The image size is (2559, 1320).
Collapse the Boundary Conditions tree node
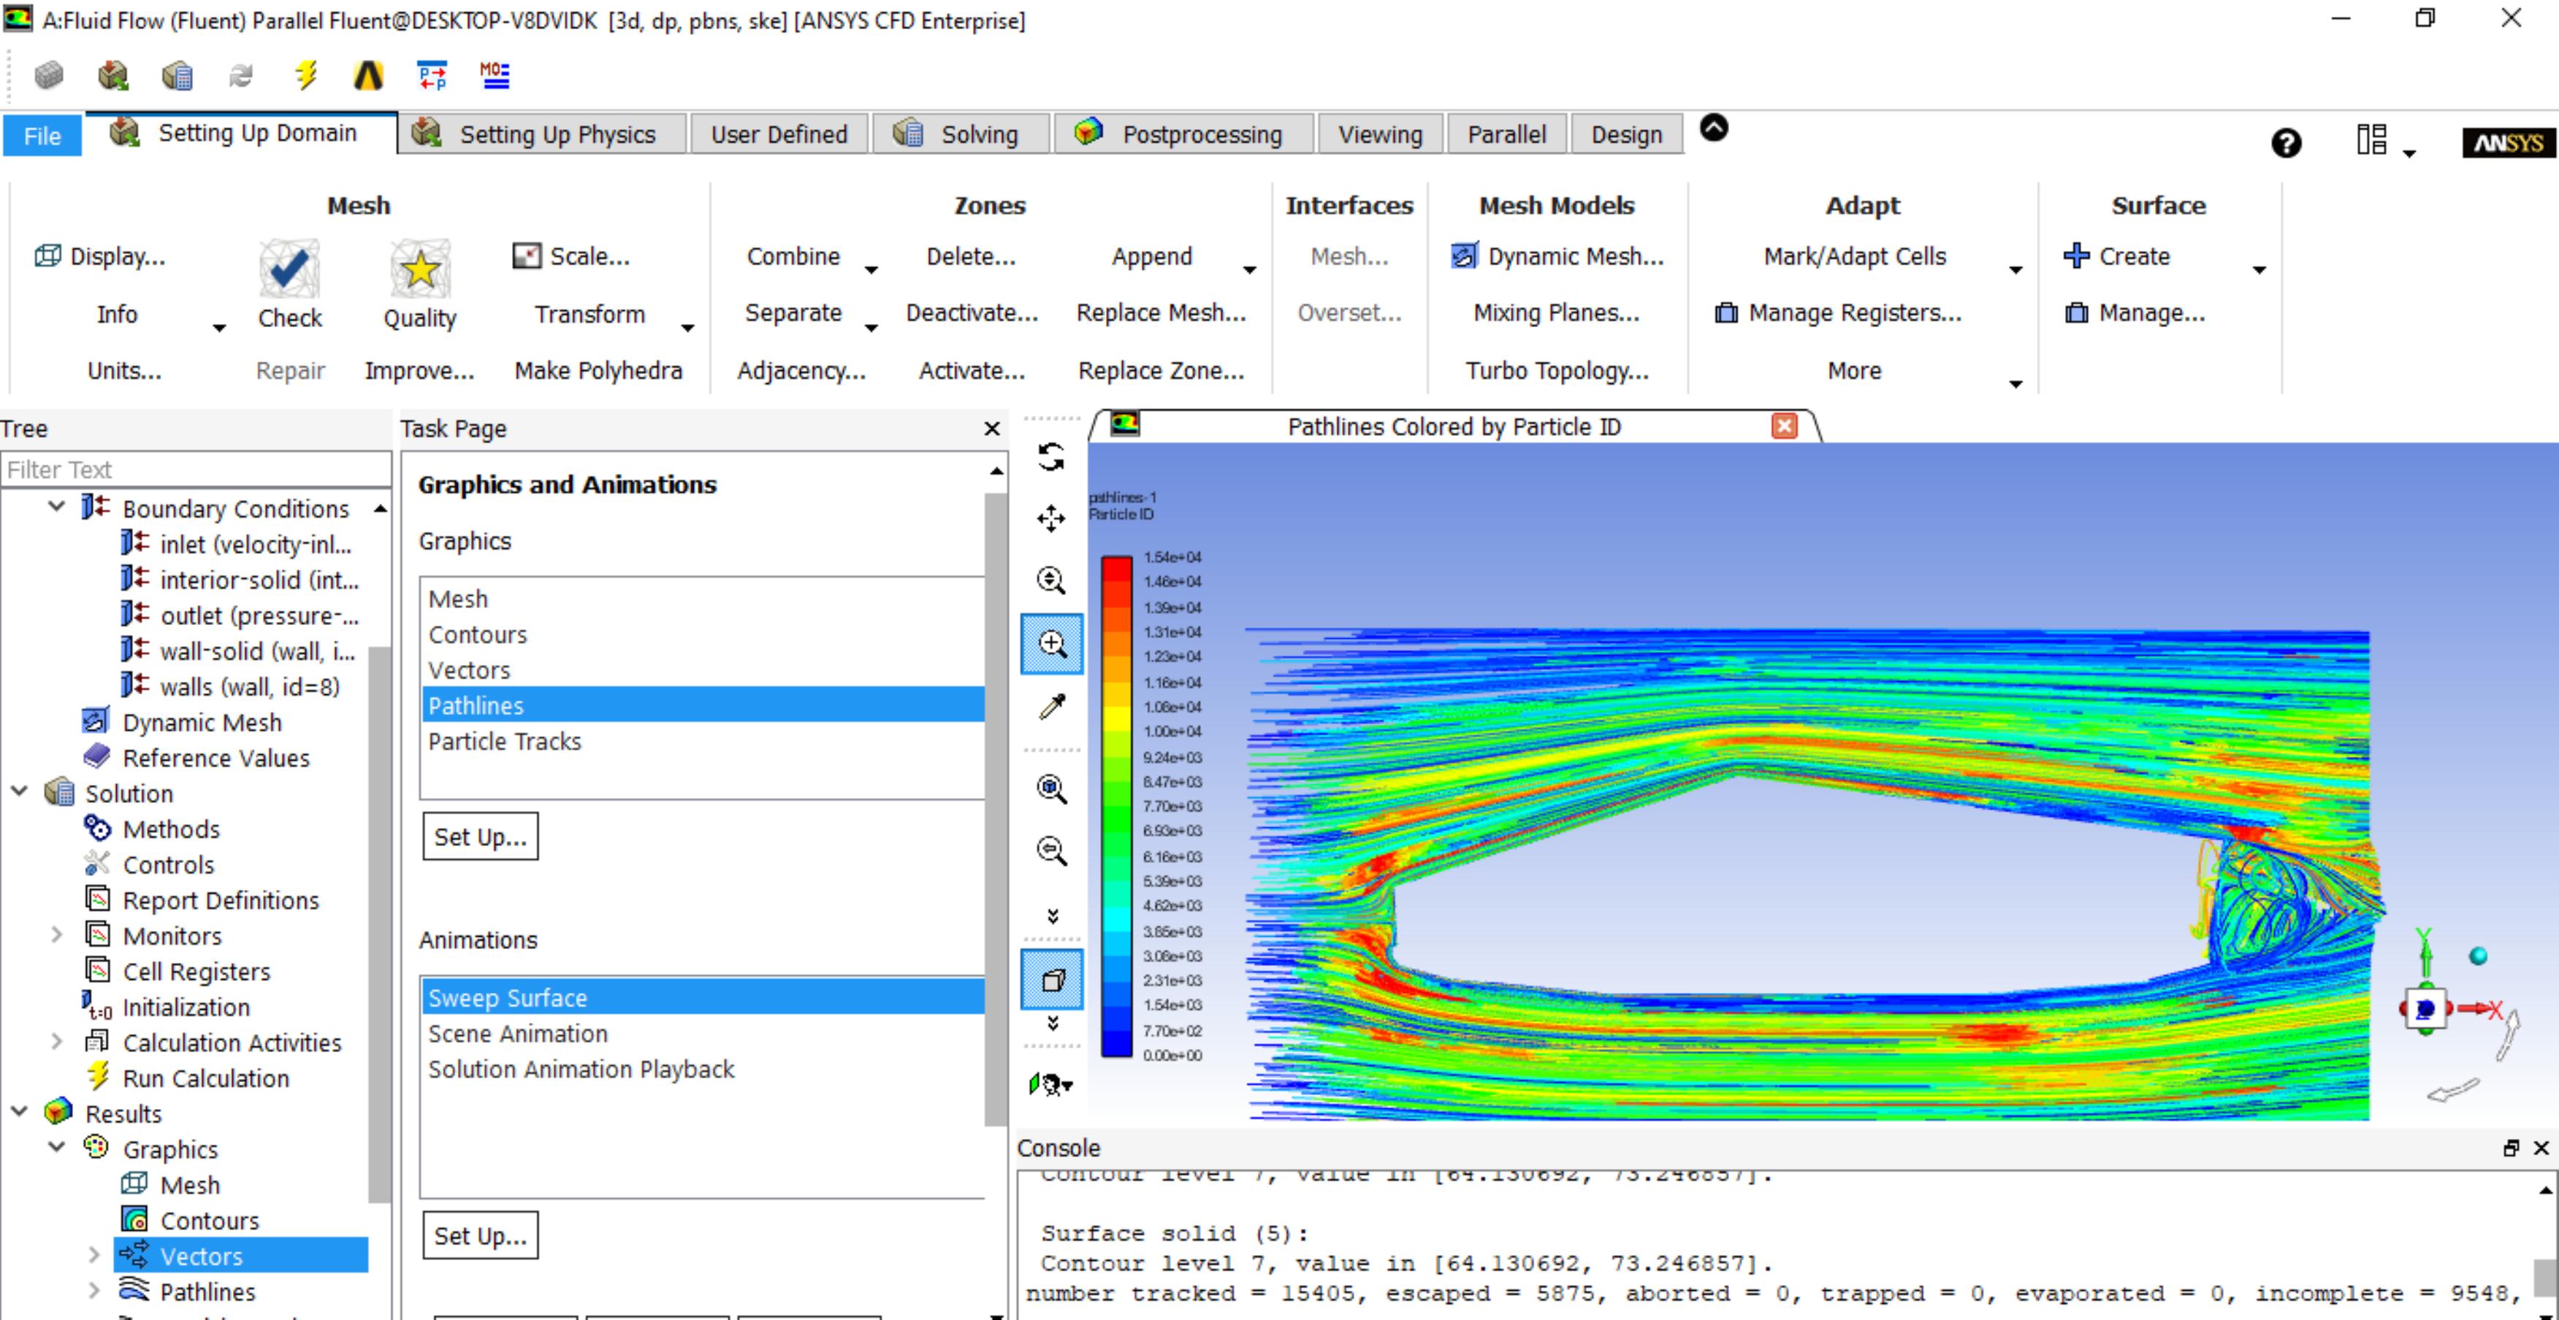(x=57, y=507)
